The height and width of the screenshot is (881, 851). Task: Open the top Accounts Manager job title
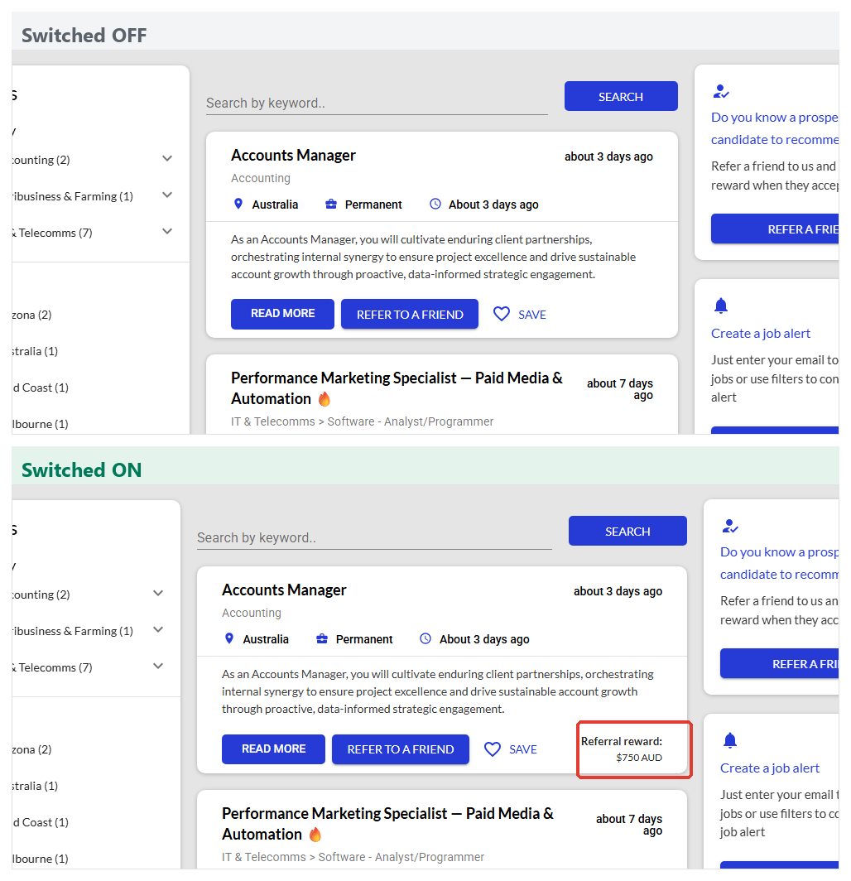(293, 155)
